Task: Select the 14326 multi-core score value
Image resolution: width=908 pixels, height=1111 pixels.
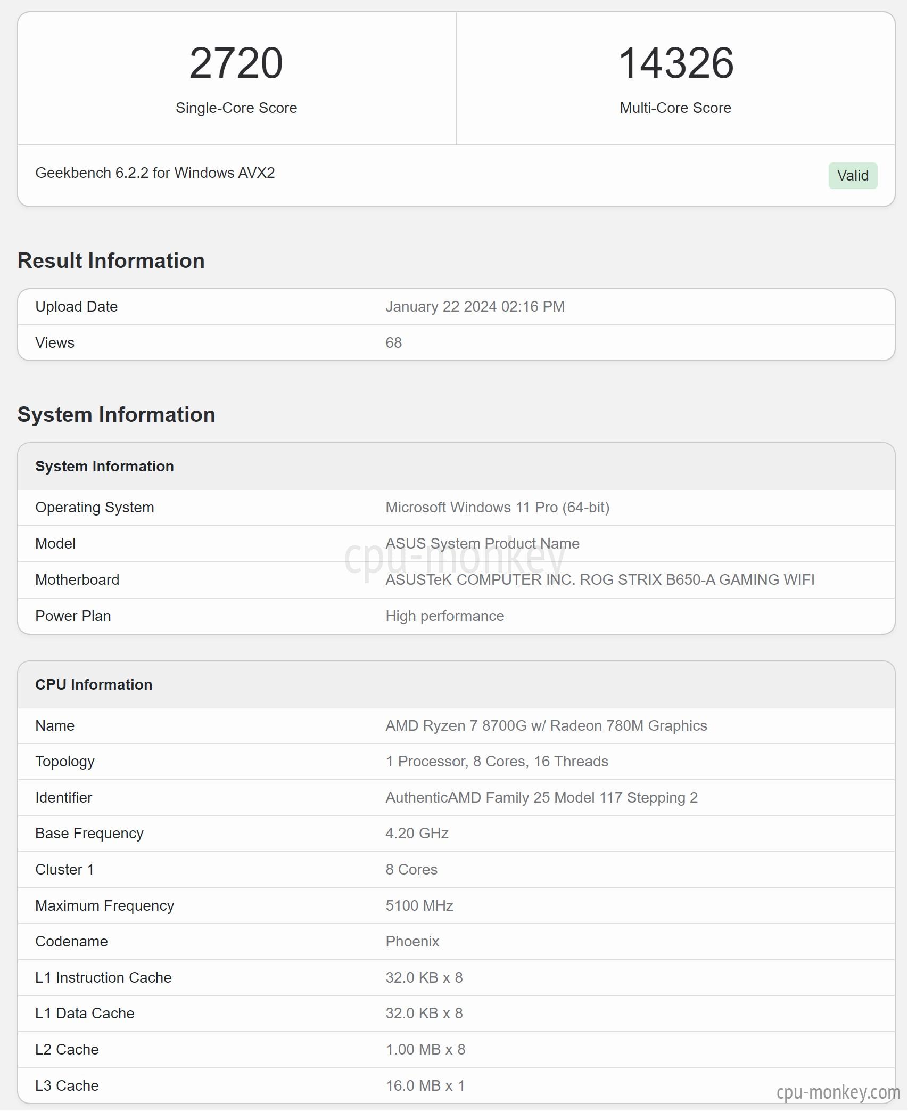Action: (x=676, y=63)
